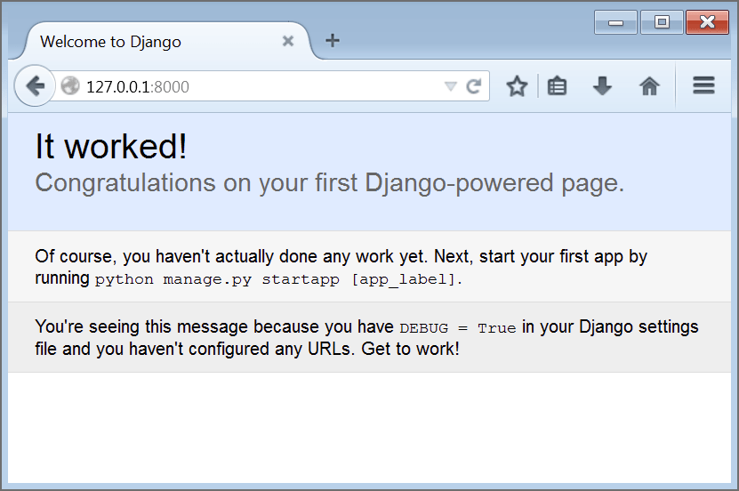739x491 pixels.
Task: Go back using the Back arrow button
Action: [35, 86]
